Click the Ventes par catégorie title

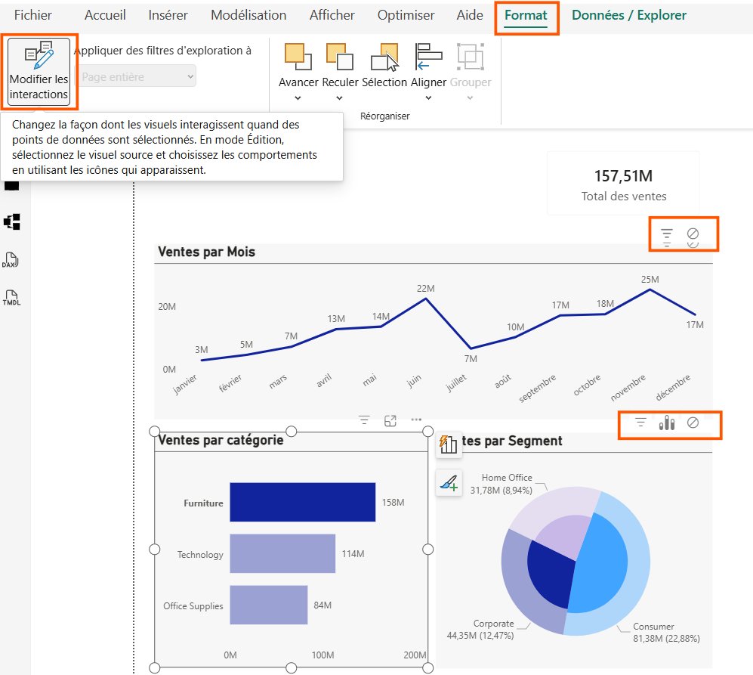221,440
